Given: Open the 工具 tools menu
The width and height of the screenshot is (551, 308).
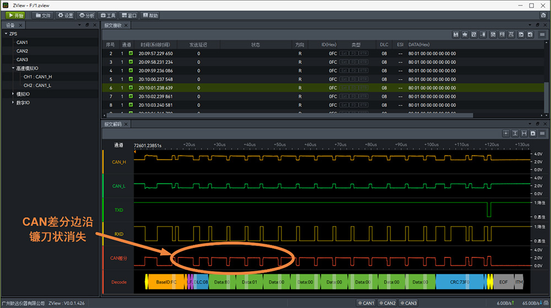Looking at the screenshot, I should (108, 15).
